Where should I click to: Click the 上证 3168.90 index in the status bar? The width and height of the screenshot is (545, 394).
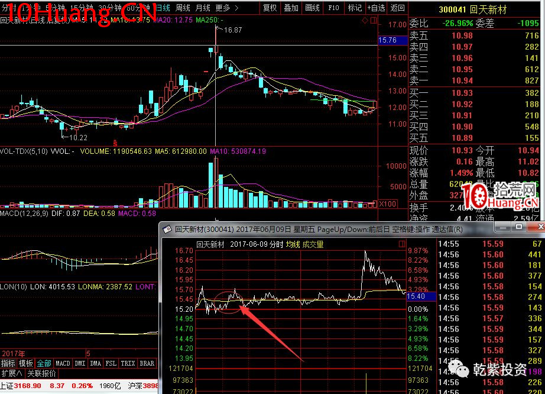coord(21,386)
